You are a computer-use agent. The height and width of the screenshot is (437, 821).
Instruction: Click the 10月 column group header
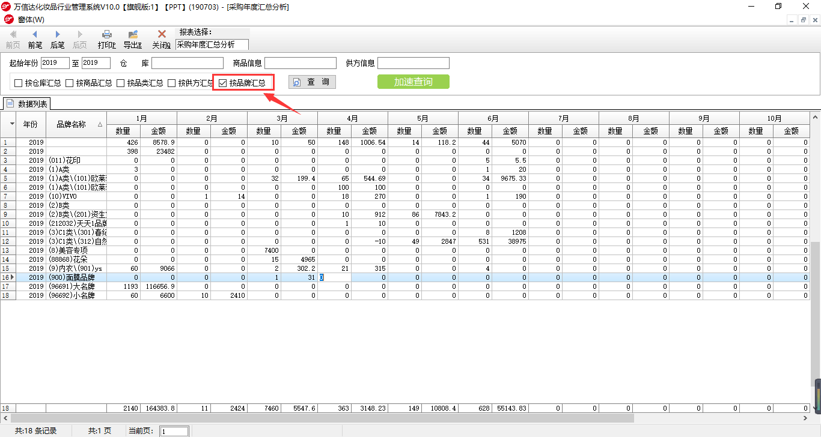point(775,118)
